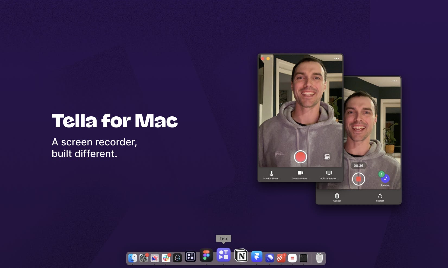Click the 00:36 recording timer
This screenshot has height=268, width=448.
pos(358,165)
